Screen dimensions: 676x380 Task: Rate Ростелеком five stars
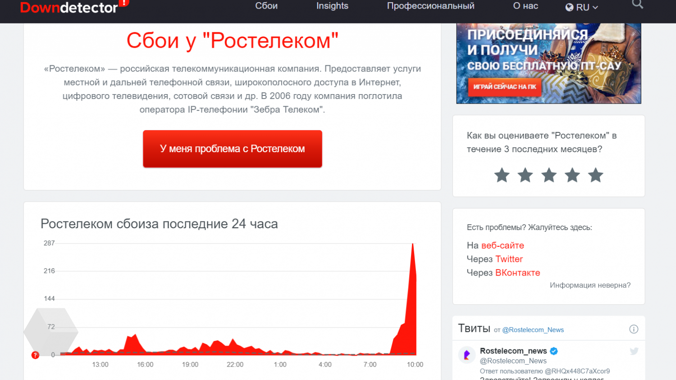coord(595,175)
